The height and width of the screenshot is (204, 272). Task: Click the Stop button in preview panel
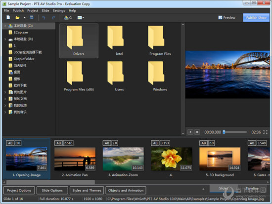click(197, 132)
